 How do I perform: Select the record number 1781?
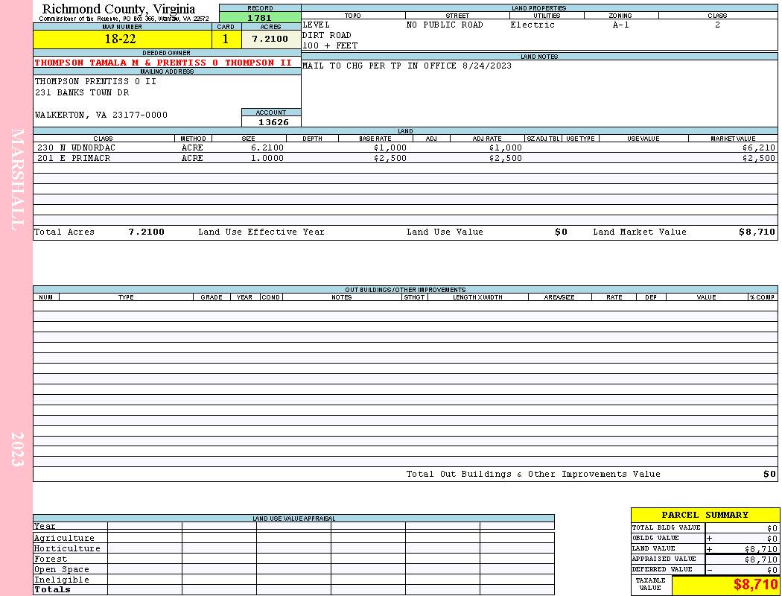coord(260,17)
